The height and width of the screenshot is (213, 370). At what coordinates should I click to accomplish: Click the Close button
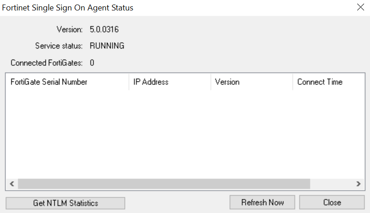[332, 203]
